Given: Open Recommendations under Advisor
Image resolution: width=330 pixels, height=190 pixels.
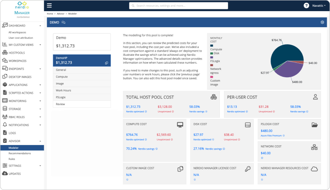Looking at the screenshot, I should click(x=19, y=153).
